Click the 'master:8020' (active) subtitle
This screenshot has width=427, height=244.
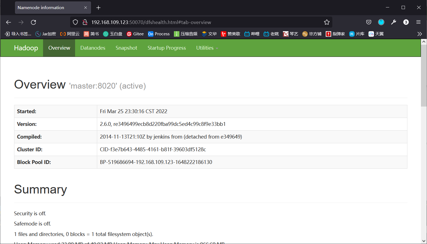point(107,86)
